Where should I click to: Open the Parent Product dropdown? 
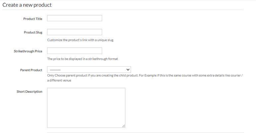(x=89, y=70)
